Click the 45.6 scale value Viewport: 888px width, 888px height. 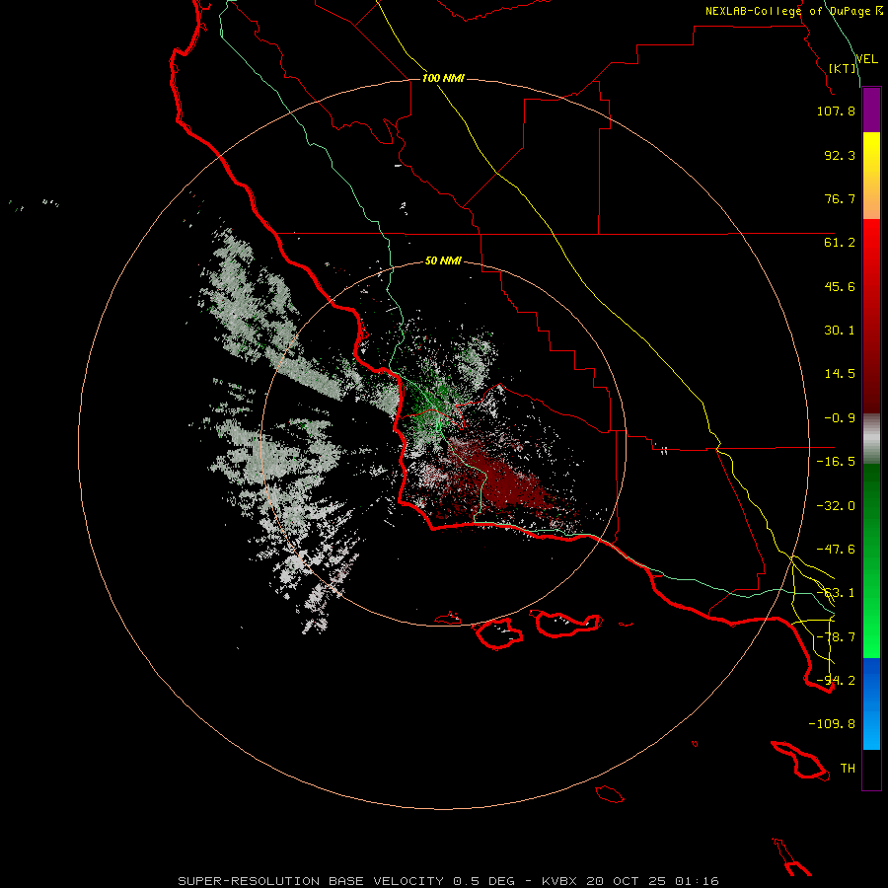[x=840, y=286]
